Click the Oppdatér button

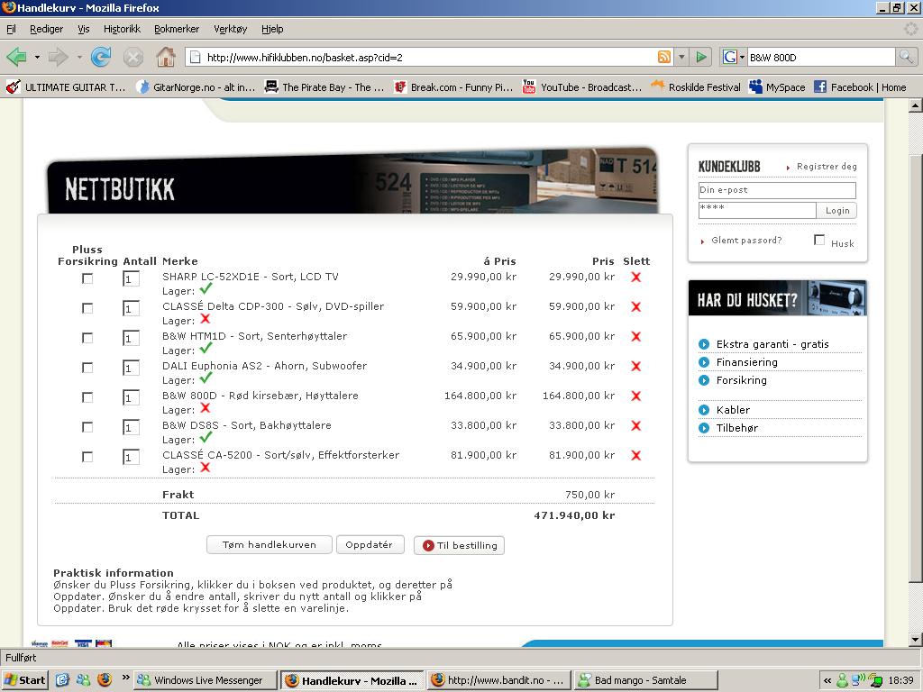pos(370,545)
